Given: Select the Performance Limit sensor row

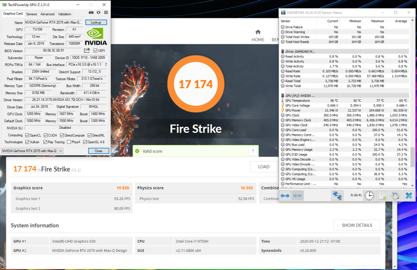Looking at the screenshot, I should (x=344, y=184).
